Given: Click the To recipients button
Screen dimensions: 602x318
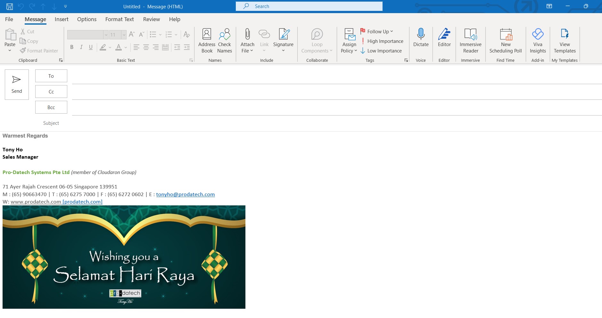Looking at the screenshot, I should (x=51, y=76).
